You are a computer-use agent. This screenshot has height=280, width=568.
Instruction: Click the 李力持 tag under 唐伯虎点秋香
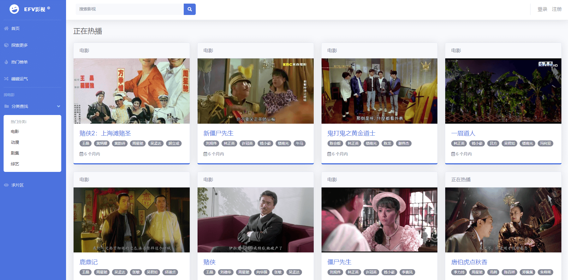(x=459, y=272)
